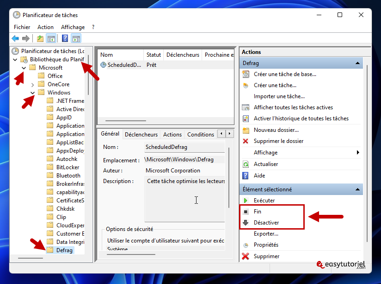The height and width of the screenshot is (284, 381).
Task: Click the tab scroll left arrow
Action: 221,134
